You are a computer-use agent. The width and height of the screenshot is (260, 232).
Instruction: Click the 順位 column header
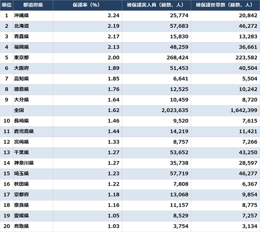(6, 5)
